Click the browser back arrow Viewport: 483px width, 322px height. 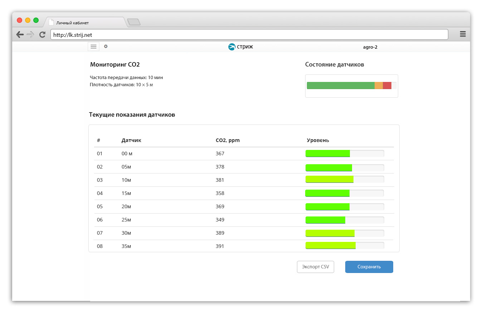(x=20, y=35)
